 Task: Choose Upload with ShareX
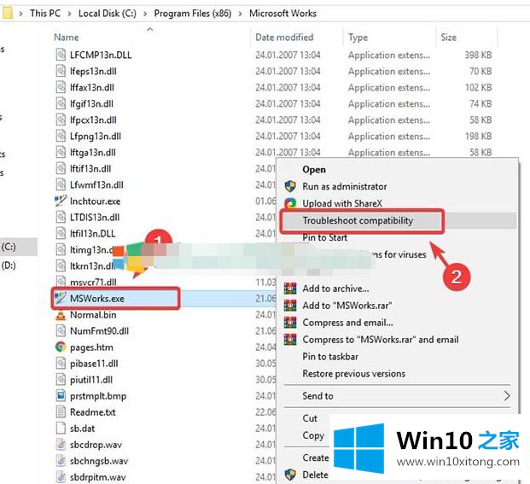[x=342, y=203]
